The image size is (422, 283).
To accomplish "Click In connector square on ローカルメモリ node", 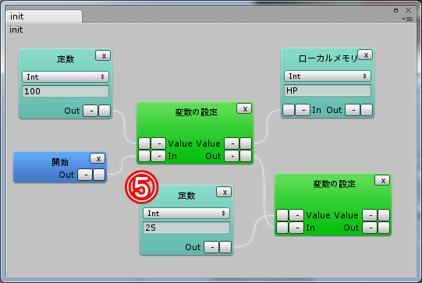I will point(289,110).
